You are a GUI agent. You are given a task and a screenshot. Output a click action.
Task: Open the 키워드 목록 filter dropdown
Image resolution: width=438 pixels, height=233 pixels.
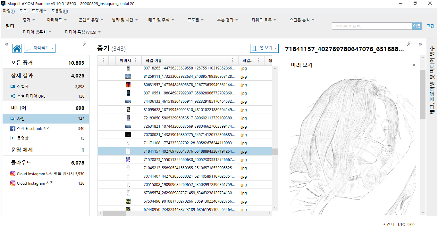point(264,20)
